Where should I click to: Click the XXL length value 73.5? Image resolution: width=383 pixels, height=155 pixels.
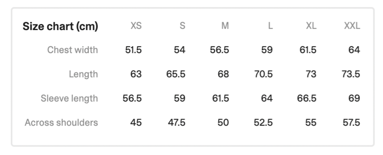[x=351, y=74]
